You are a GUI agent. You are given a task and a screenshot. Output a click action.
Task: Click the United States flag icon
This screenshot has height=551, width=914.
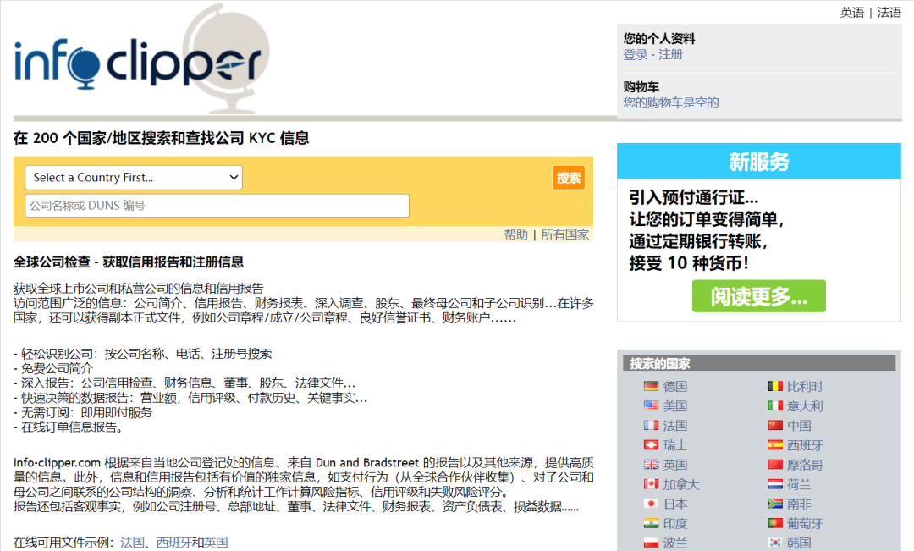coord(651,405)
